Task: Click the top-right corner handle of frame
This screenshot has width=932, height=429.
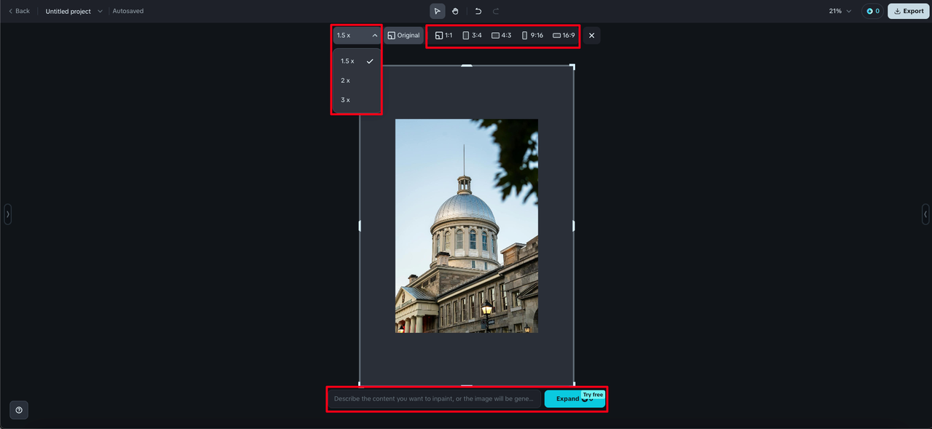Action: click(x=572, y=67)
